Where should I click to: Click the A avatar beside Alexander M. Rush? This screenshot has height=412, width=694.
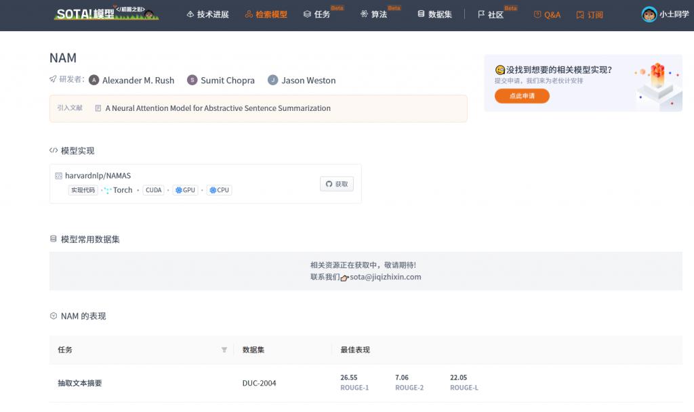click(x=94, y=80)
